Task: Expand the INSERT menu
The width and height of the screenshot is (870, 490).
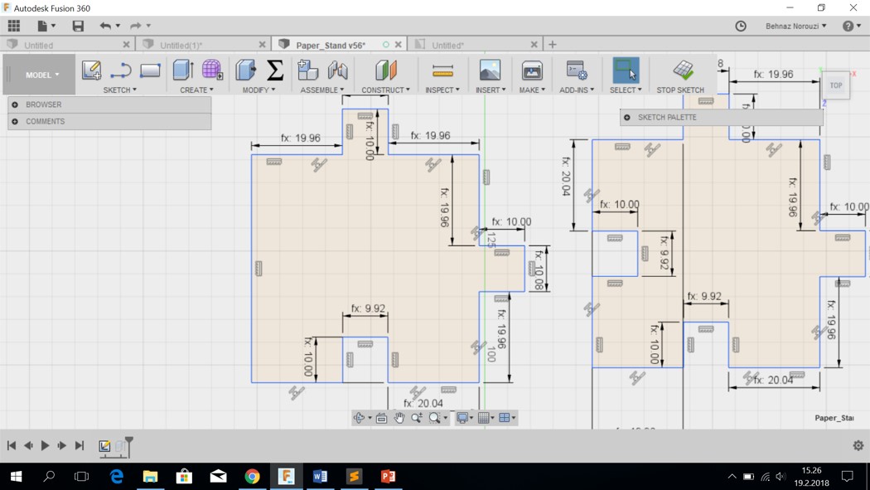Action: click(491, 90)
